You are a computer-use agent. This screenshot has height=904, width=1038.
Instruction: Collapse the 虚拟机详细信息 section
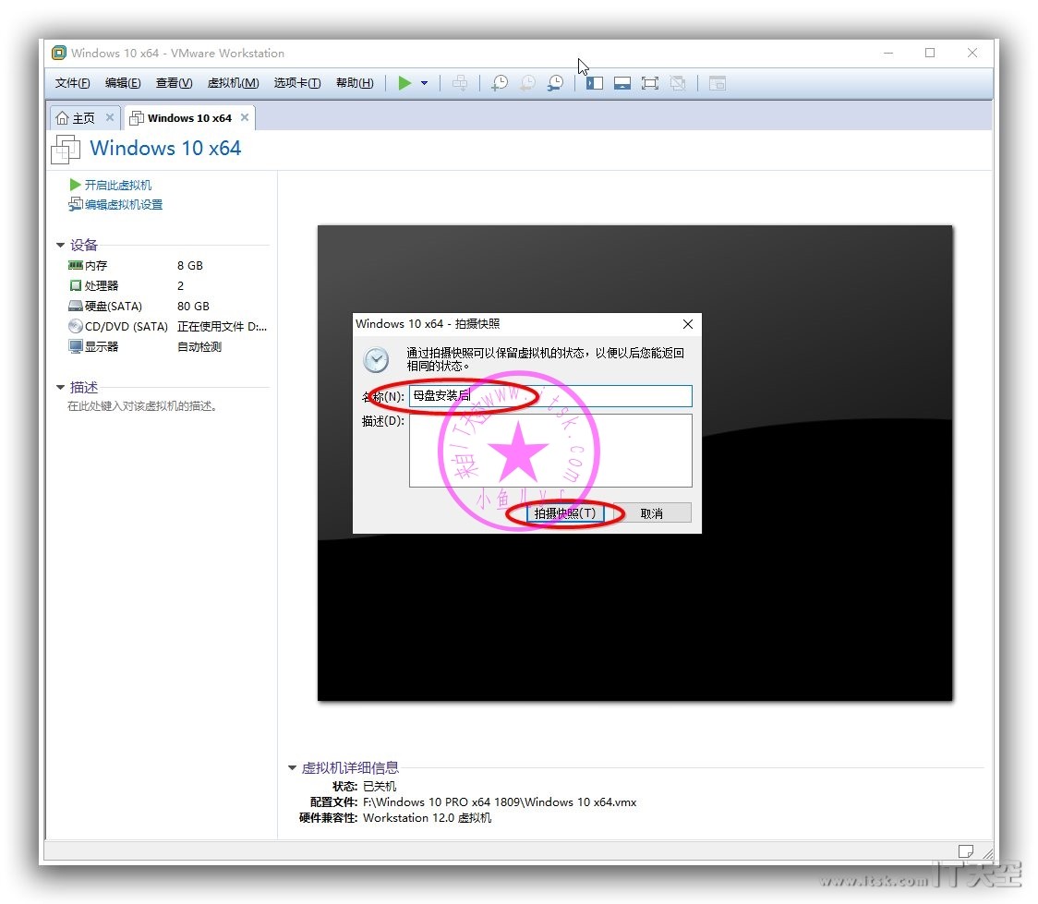coord(292,767)
